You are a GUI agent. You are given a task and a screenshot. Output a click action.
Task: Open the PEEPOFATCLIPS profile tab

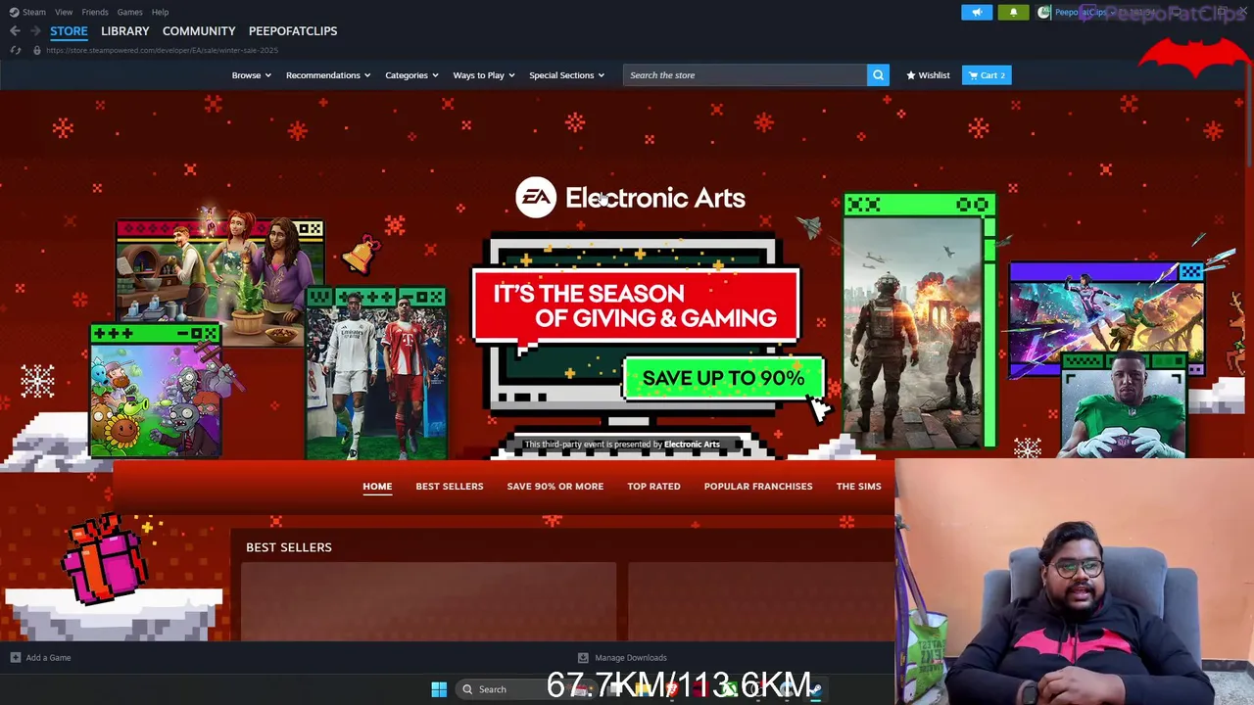(x=293, y=31)
